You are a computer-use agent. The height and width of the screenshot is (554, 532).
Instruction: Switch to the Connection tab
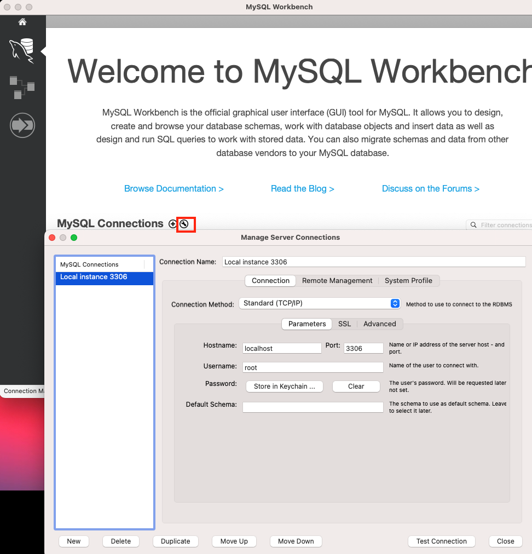[270, 280]
